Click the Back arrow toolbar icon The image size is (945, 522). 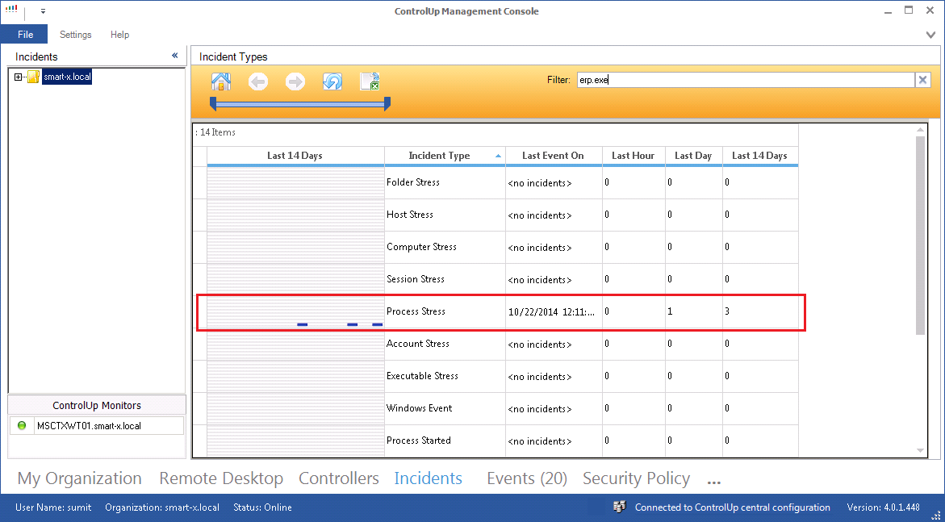(x=258, y=81)
